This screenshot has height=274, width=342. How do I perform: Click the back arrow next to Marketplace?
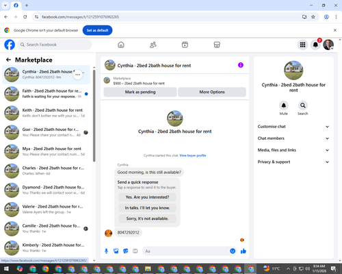tap(8, 60)
